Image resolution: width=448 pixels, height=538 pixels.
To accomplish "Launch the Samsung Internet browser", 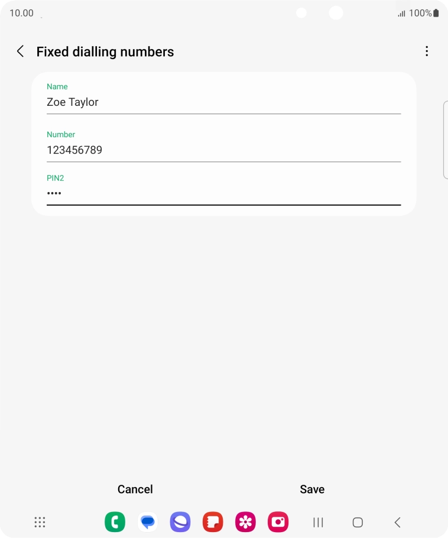I will 180,522.
